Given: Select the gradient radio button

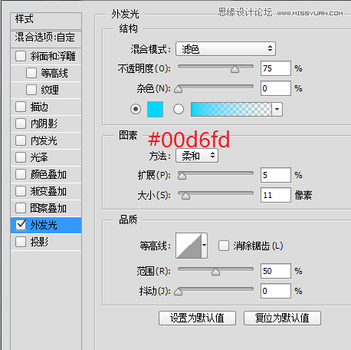Looking at the screenshot, I should point(179,109).
